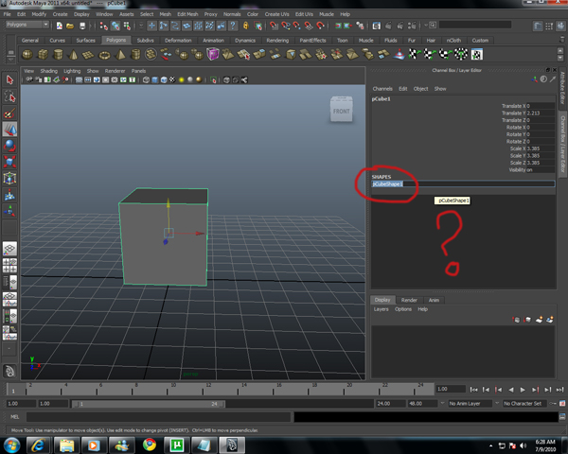Go to start of playback range
The image size is (568, 454).
[x=473, y=390]
